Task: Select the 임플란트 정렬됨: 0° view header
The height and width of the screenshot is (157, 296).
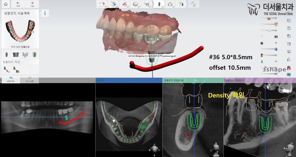Action: pos(260,80)
